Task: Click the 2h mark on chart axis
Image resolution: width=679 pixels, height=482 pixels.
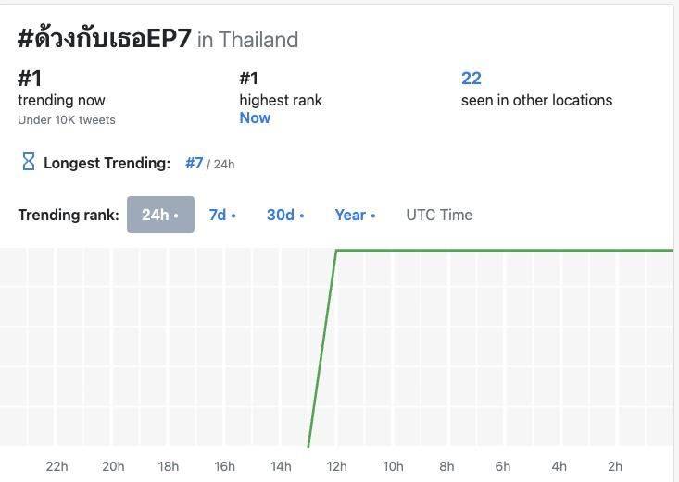Action: (x=615, y=466)
